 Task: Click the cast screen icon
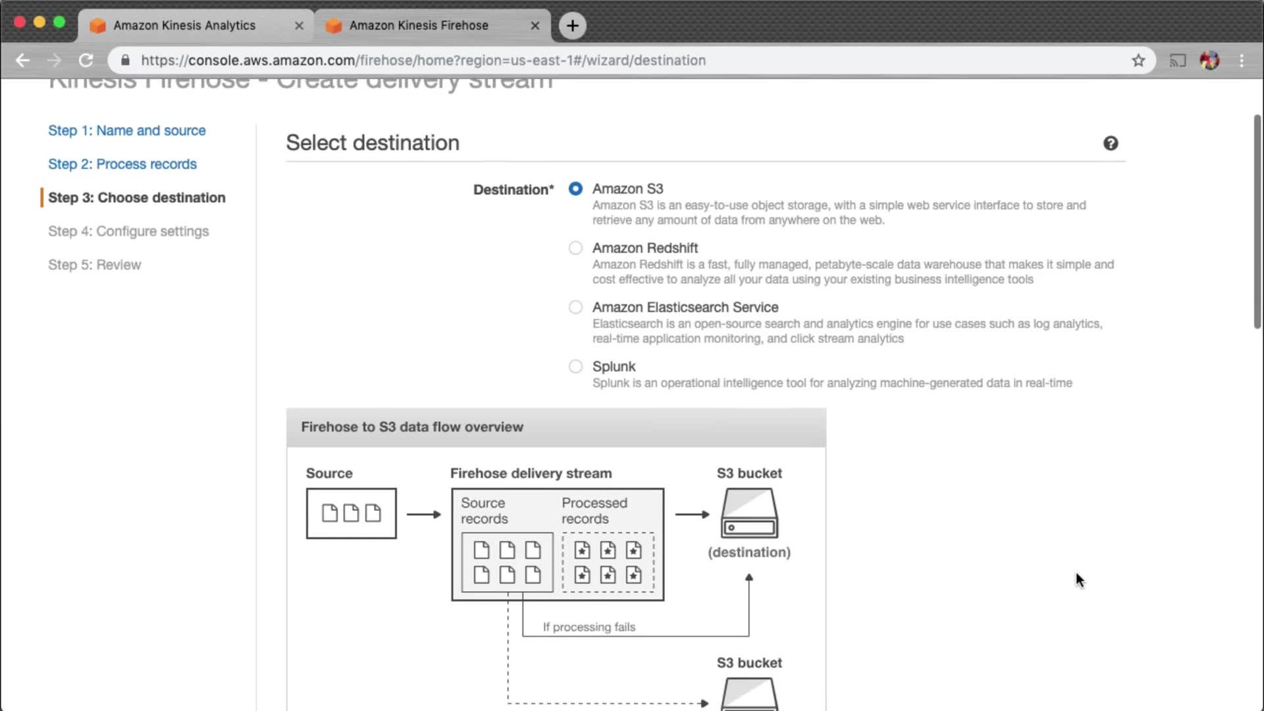[1177, 61]
